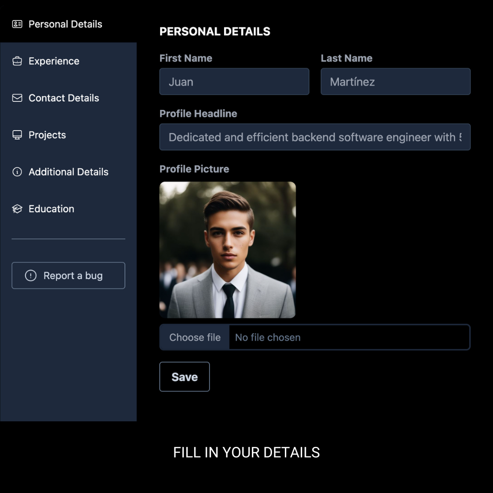
Task: Click the Contact Details envelope icon
Action: 17,98
